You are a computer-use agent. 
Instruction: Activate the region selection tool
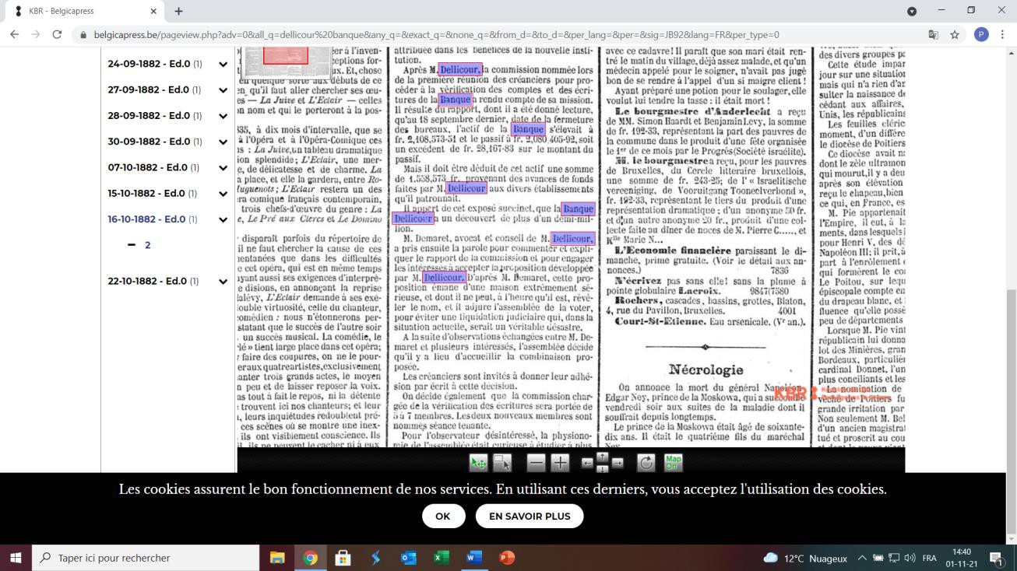click(x=501, y=463)
